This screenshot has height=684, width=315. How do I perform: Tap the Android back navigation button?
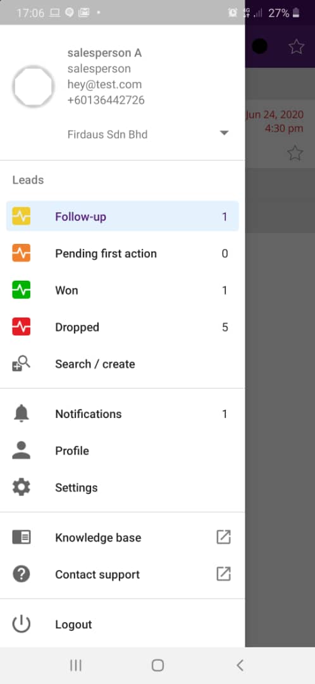click(x=240, y=665)
